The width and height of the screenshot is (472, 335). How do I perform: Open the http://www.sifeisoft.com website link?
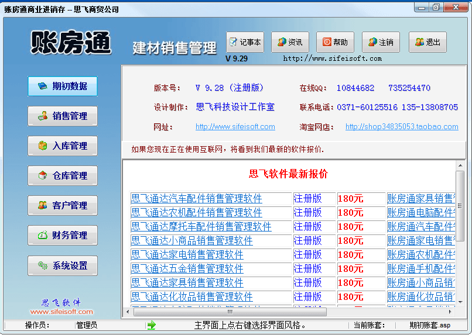point(235,127)
